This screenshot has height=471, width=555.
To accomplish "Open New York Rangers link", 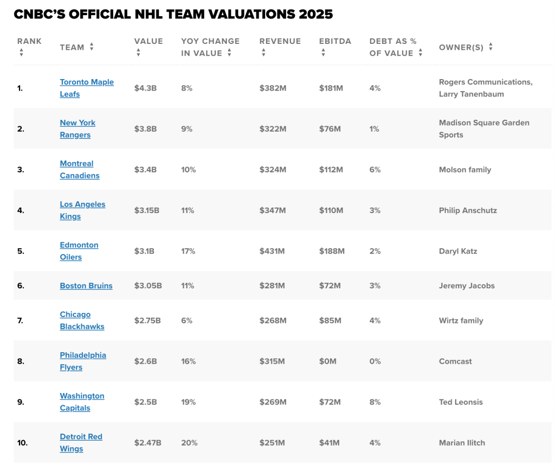I will [x=78, y=129].
